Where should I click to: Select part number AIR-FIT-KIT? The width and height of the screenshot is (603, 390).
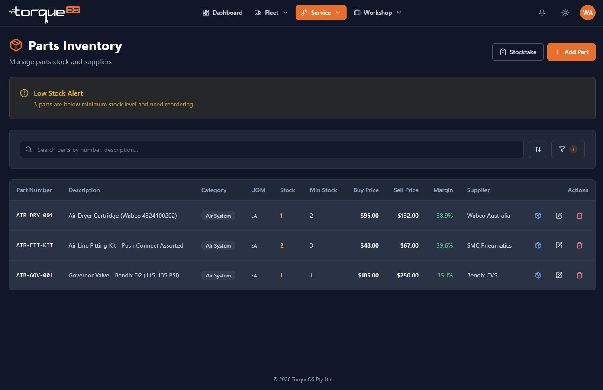tap(35, 245)
